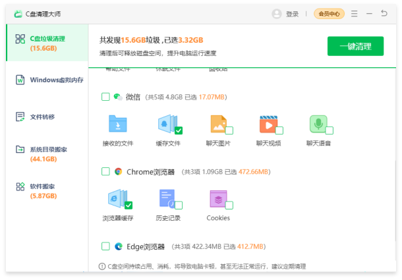Click the chat pictures icon
Image resolution: width=402 pixels, height=280 pixels.
point(218,124)
